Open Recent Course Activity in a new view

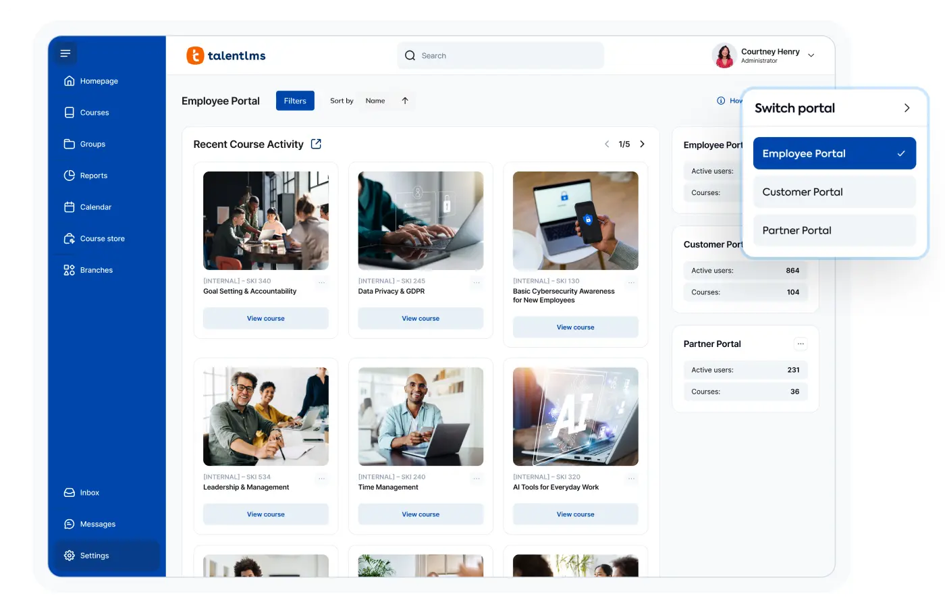pos(316,144)
